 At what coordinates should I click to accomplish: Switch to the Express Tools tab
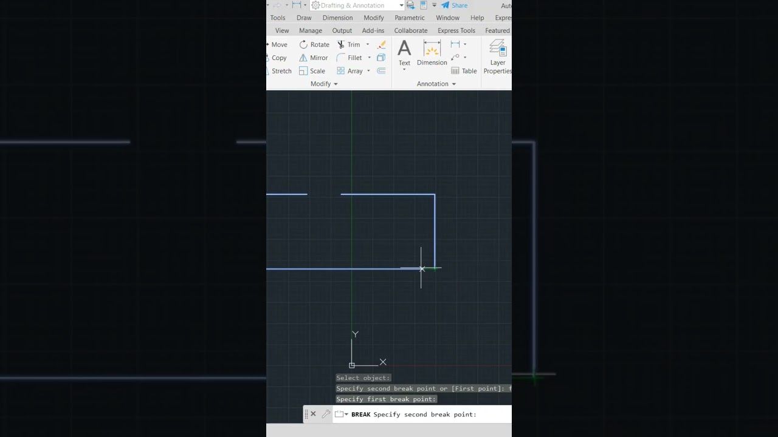[x=456, y=30]
